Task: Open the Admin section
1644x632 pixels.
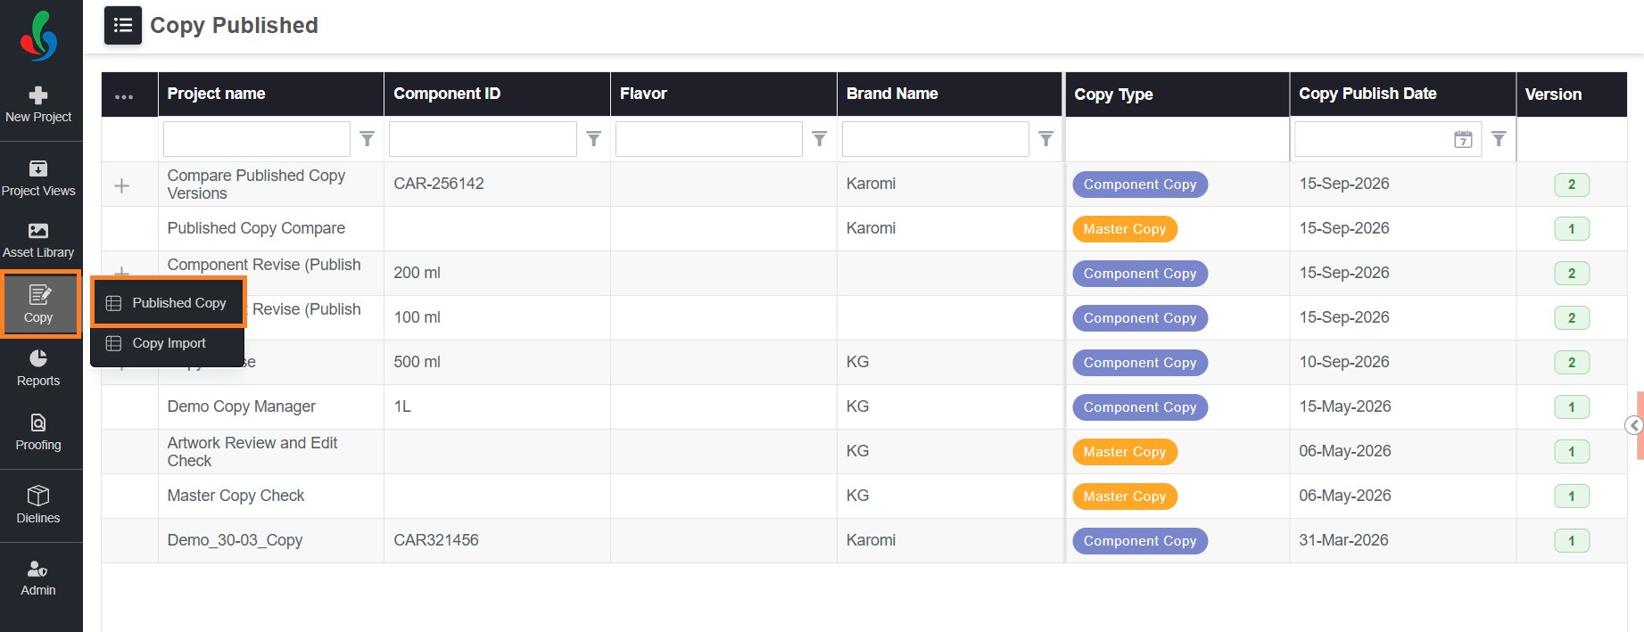Action: pos(38,579)
